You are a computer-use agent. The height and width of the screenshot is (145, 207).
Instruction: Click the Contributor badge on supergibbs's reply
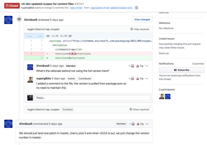pyautogui.click(x=85, y=79)
